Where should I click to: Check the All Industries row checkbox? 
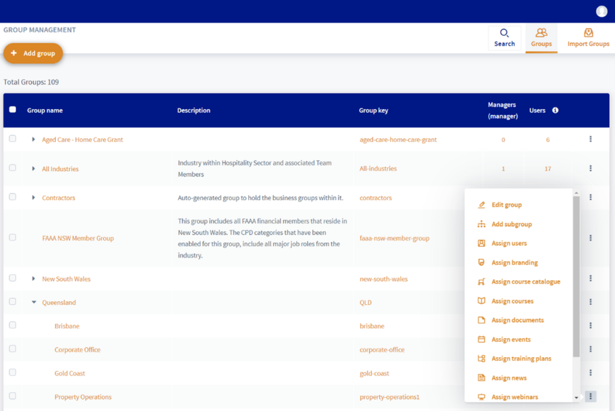tap(13, 167)
